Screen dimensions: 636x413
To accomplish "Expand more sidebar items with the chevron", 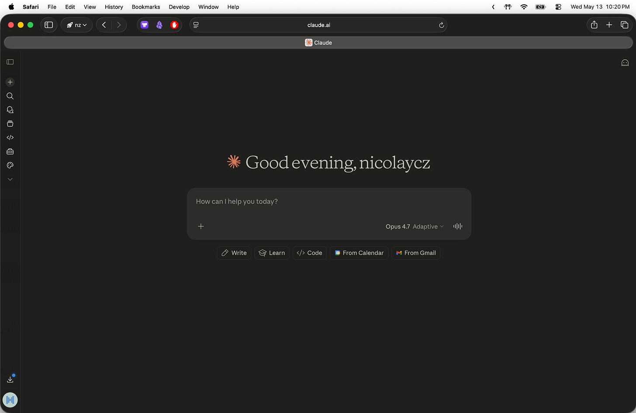I will pyautogui.click(x=10, y=179).
